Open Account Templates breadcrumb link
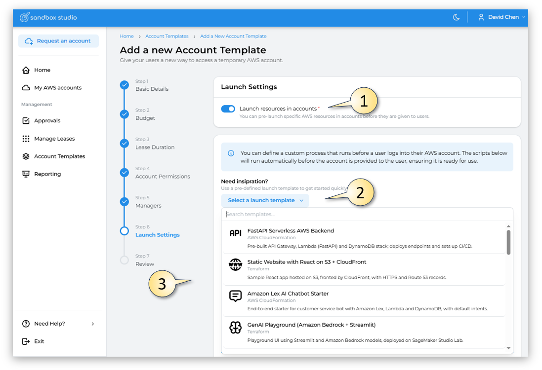542x370 pixels. click(167, 36)
